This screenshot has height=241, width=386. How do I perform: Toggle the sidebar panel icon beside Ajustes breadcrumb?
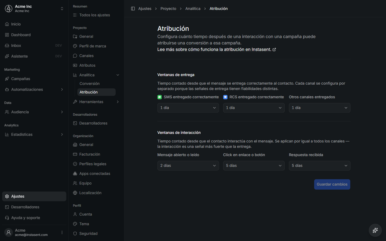[x=133, y=9]
